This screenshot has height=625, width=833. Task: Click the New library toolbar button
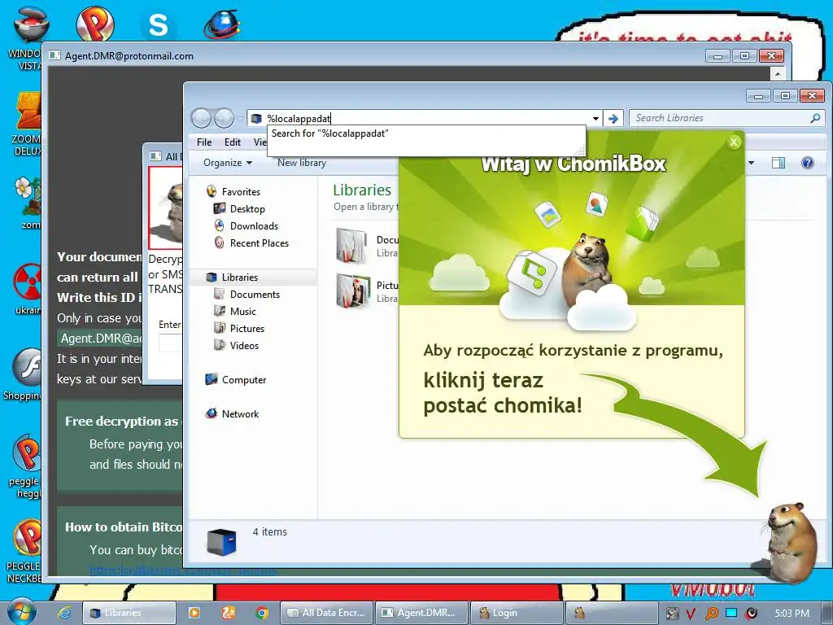coord(301,163)
